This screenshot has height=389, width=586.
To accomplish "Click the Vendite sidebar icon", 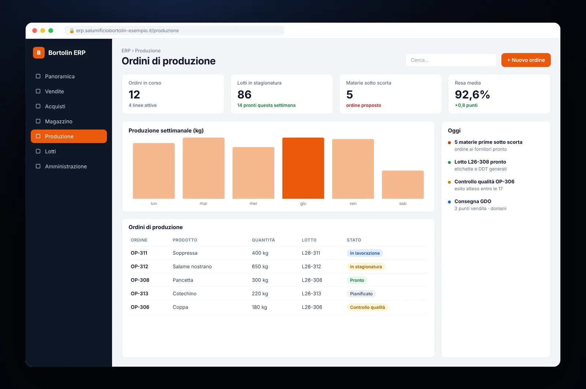I will tap(38, 91).
